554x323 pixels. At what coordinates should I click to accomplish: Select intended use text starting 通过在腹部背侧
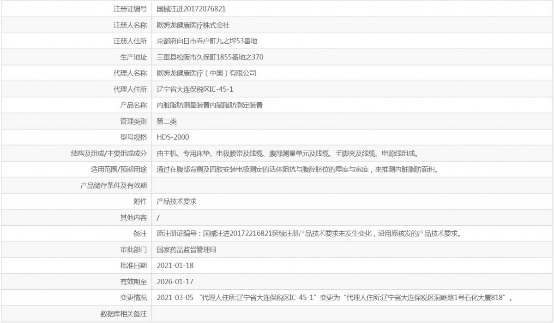point(297,170)
